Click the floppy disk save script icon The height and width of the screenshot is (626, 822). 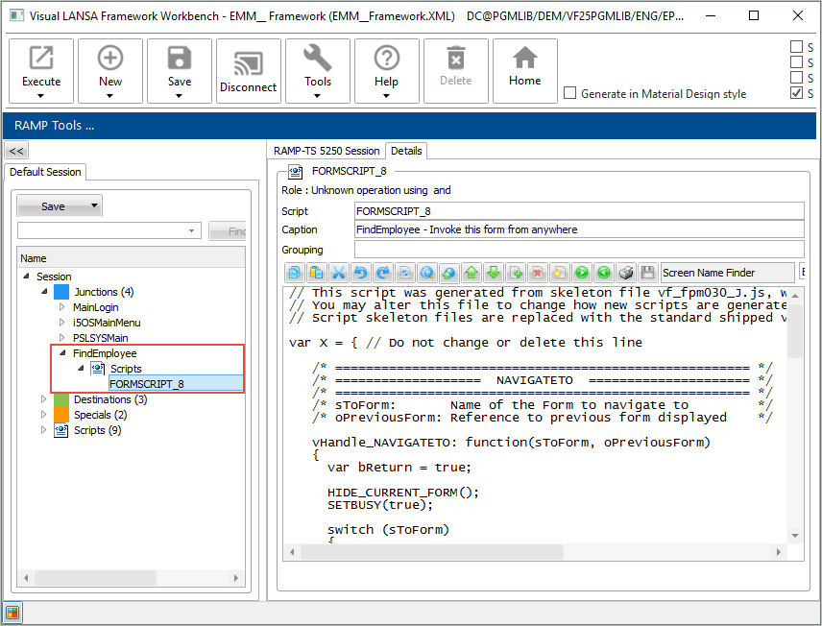(647, 273)
